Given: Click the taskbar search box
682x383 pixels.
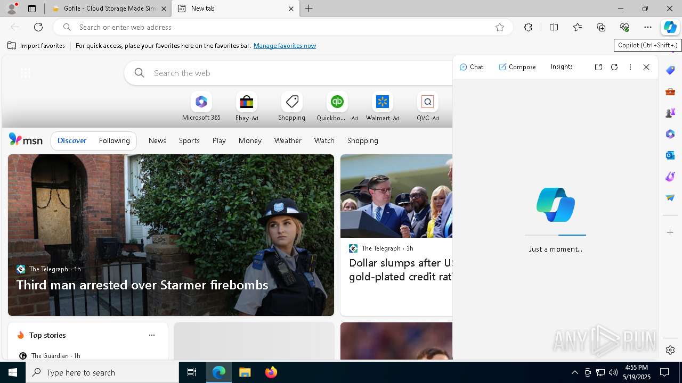Looking at the screenshot, I should point(102,372).
